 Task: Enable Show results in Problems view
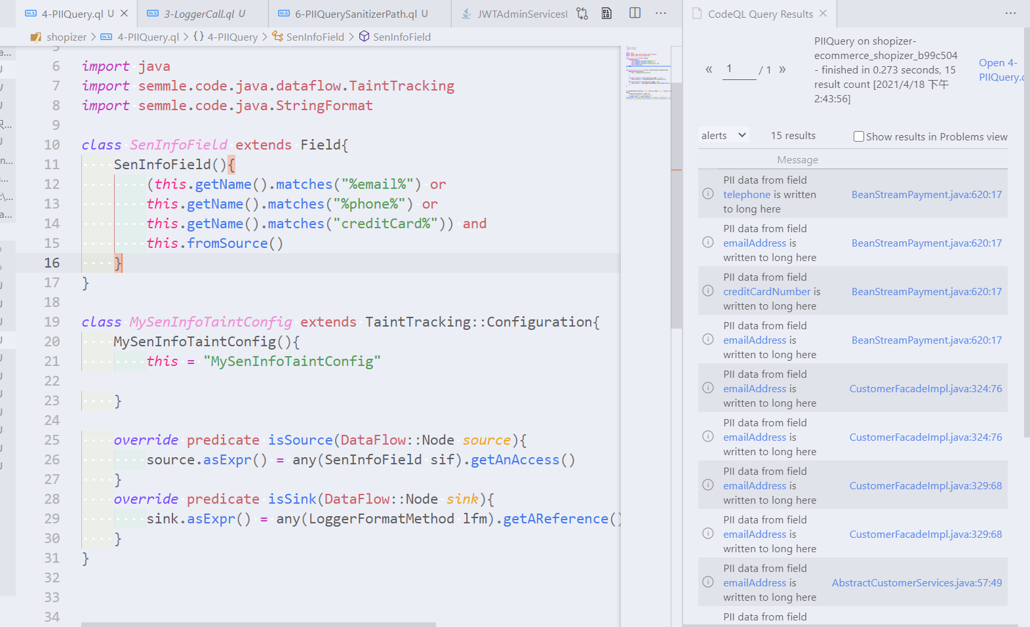click(858, 136)
